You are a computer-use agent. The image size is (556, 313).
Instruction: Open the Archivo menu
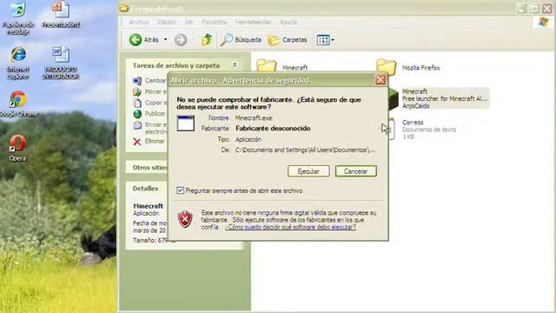(x=139, y=22)
